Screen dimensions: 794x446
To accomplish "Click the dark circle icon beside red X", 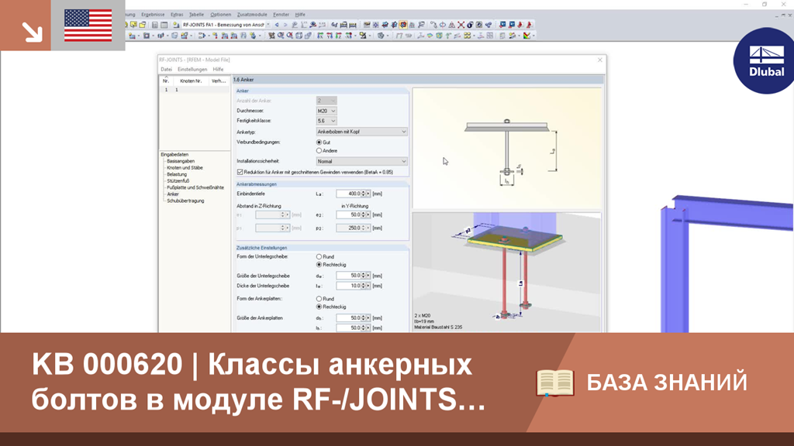I will pos(470,24).
